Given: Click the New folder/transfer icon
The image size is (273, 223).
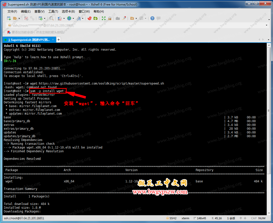Looking at the screenshot, I should pos(132,18).
